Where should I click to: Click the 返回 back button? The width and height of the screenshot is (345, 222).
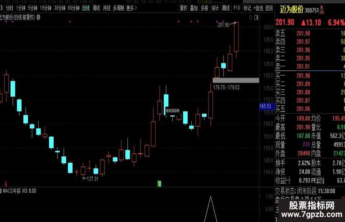pyautogui.click(x=269, y=8)
